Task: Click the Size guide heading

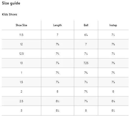Action: tap(11, 3)
